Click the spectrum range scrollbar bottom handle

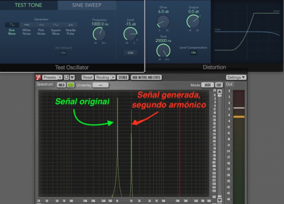pyautogui.click(x=219, y=196)
